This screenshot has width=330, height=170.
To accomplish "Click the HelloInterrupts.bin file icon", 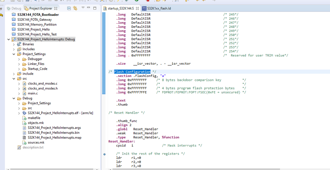I will [24, 133].
